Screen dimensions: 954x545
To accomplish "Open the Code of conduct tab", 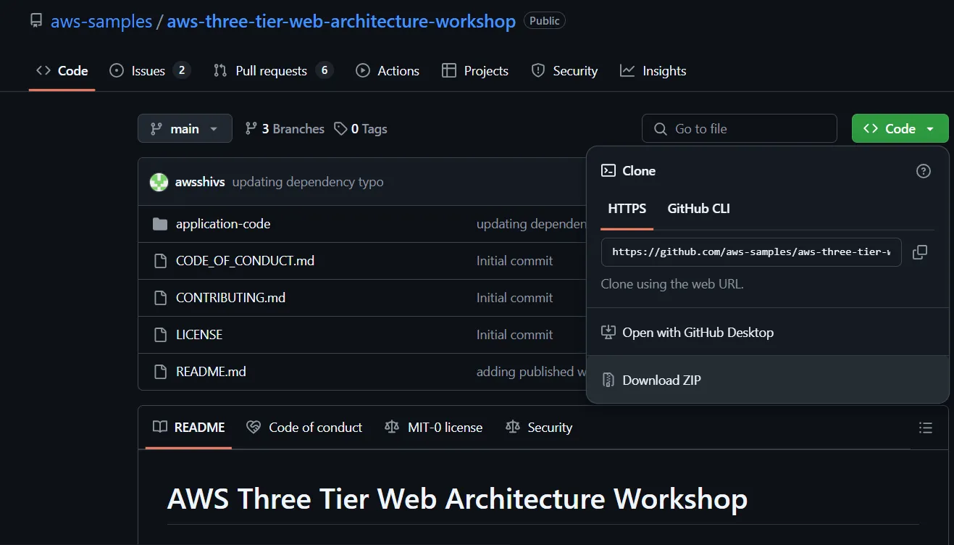I will (x=304, y=428).
